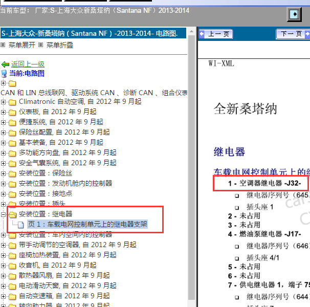Expand the 多功能方向盘 tree node

pyautogui.click(x=3, y=153)
